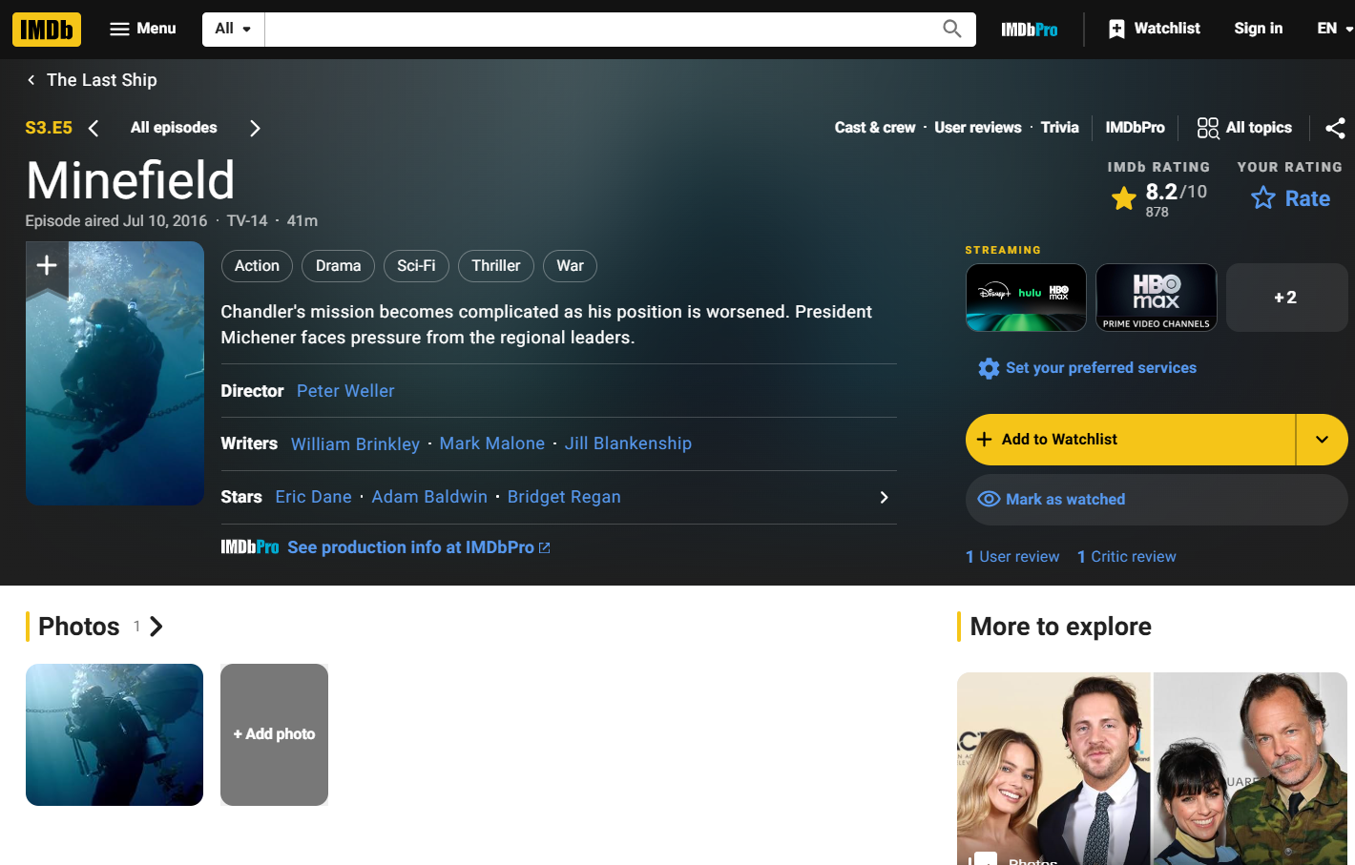Open All topics grid icon
The height and width of the screenshot is (865, 1355).
[x=1207, y=128]
